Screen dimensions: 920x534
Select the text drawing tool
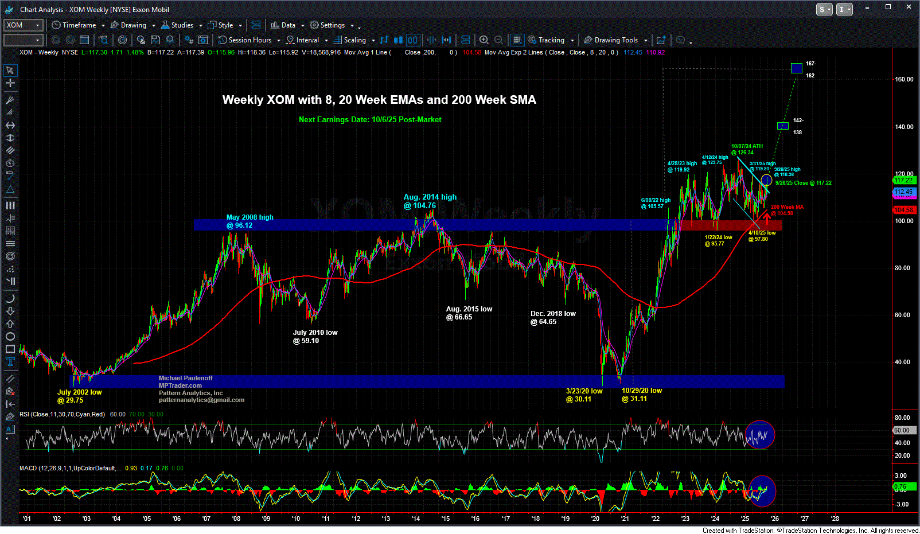(x=10, y=362)
